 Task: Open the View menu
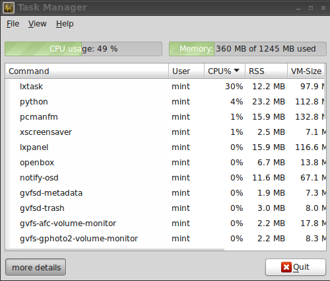coord(37,24)
